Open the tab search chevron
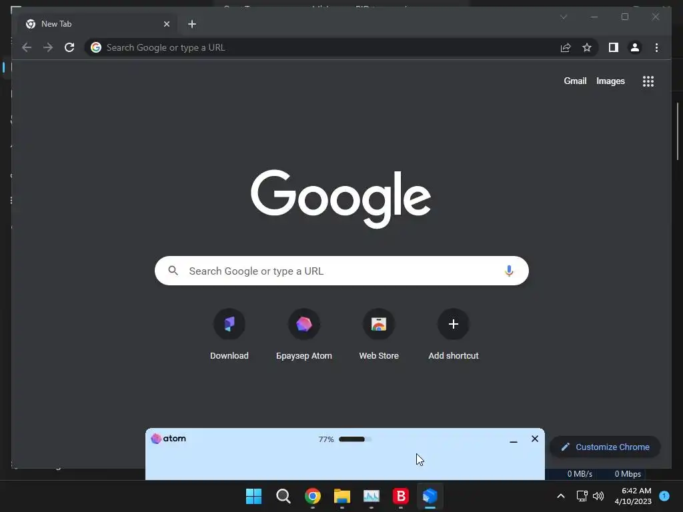 point(564,17)
